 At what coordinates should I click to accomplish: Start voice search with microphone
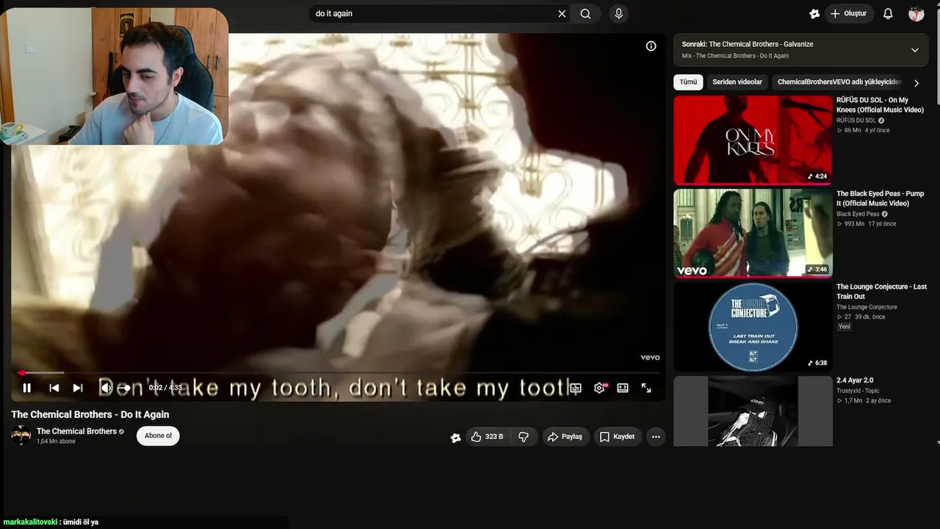(x=619, y=14)
